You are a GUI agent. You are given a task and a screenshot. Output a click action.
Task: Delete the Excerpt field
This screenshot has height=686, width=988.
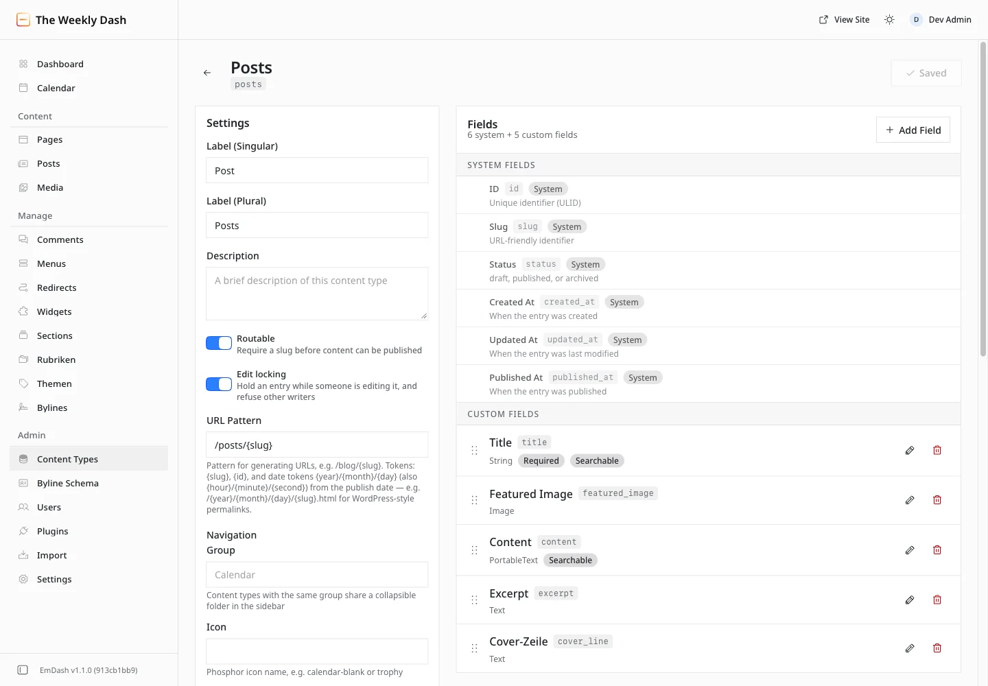937,600
